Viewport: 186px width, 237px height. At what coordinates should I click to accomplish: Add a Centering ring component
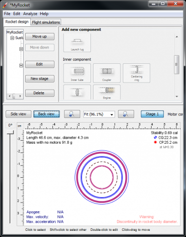pos(137,73)
